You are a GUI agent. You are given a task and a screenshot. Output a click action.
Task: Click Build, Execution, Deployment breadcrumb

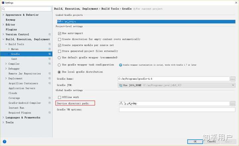coord(76,9)
